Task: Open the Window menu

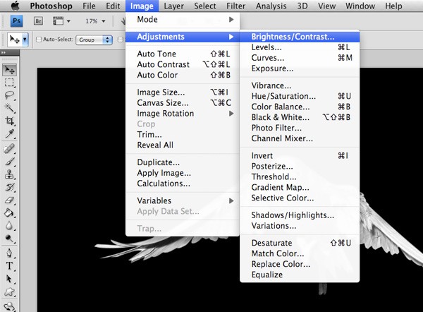Action: (360, 6)
